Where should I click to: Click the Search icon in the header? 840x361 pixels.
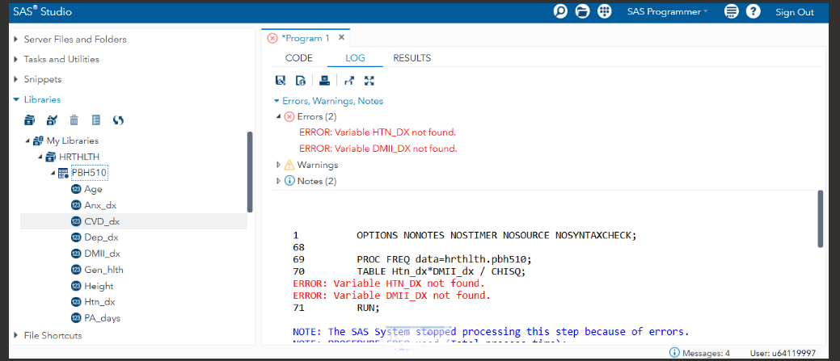tap(560, 11)
